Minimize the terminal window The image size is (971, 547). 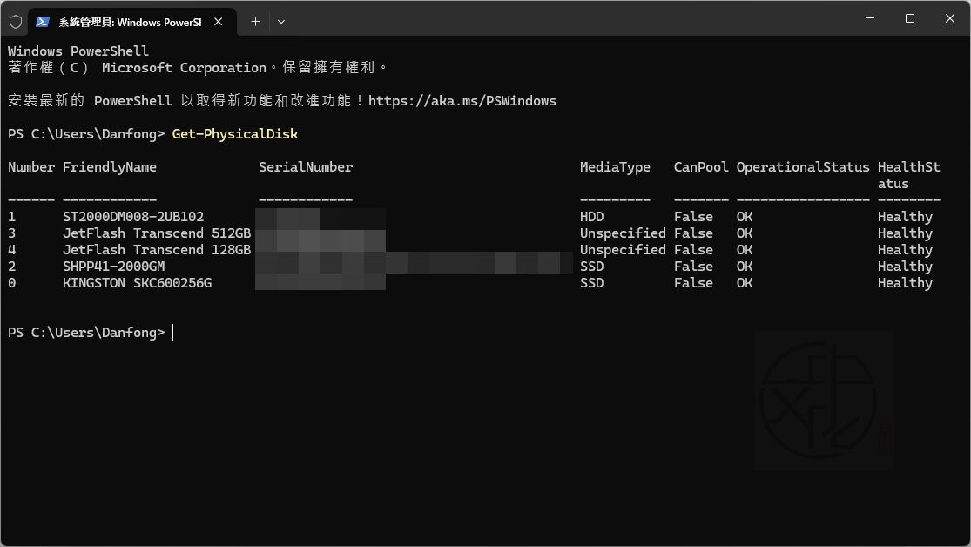click(x=870, y=18)
